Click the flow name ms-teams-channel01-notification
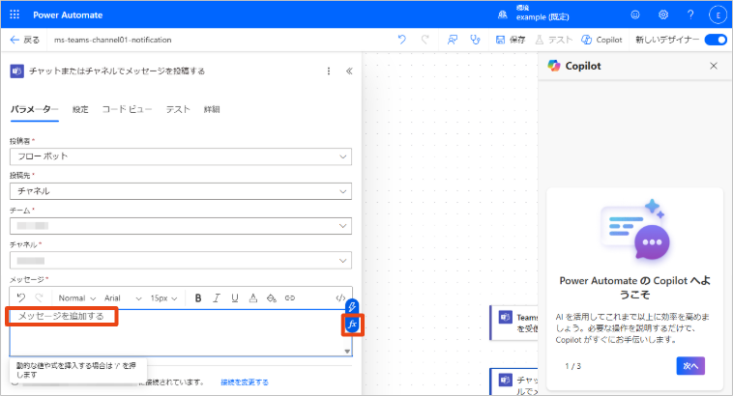The image size is (733, 396). click(113, 40)
